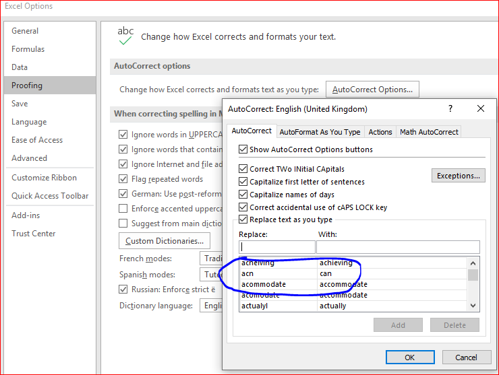This screenshot has width=499, height=375.
Task: Enable Enforce accented uppercase checkbox
Action: coord(123,209)
